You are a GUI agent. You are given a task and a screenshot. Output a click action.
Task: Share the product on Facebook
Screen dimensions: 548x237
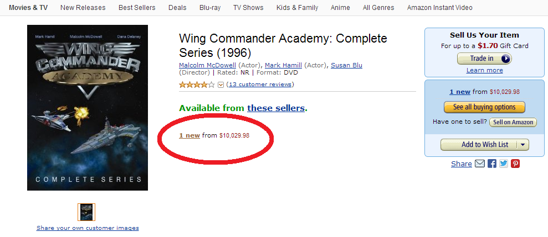tap(492, 164)
